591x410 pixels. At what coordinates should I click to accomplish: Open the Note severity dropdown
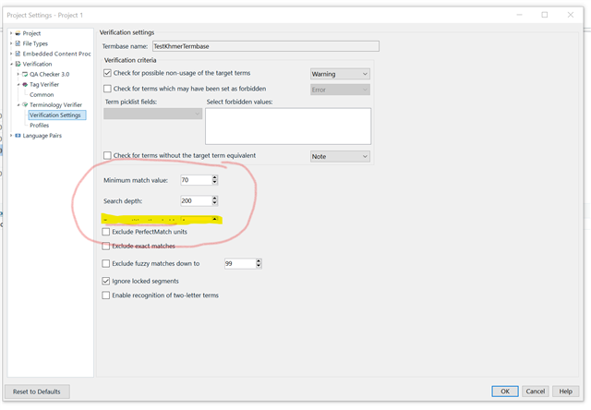click(340, 156)
